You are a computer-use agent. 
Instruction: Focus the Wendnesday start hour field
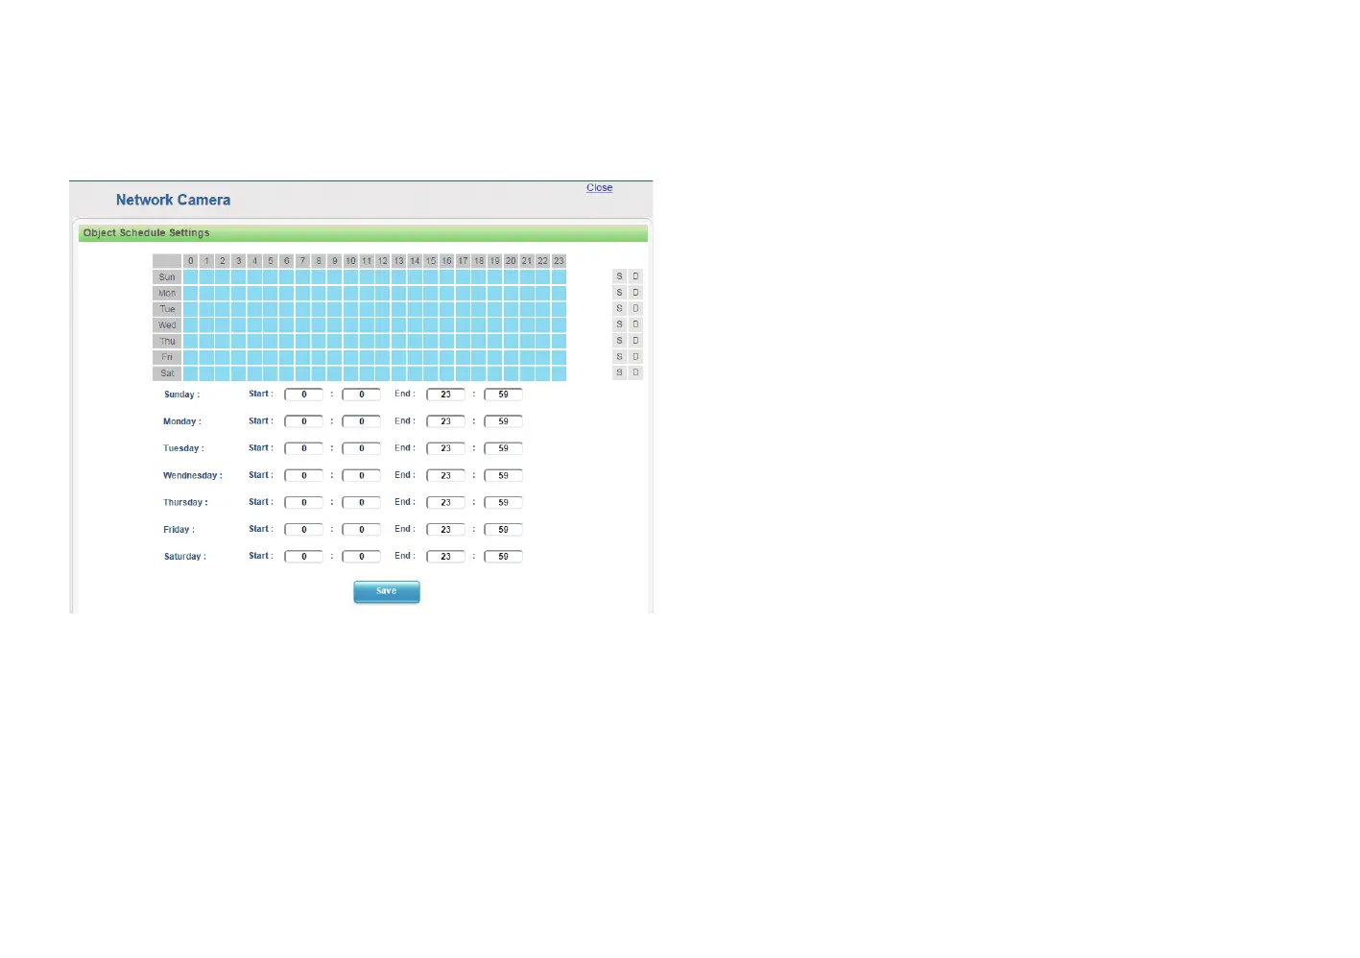(x=304, y=475)
